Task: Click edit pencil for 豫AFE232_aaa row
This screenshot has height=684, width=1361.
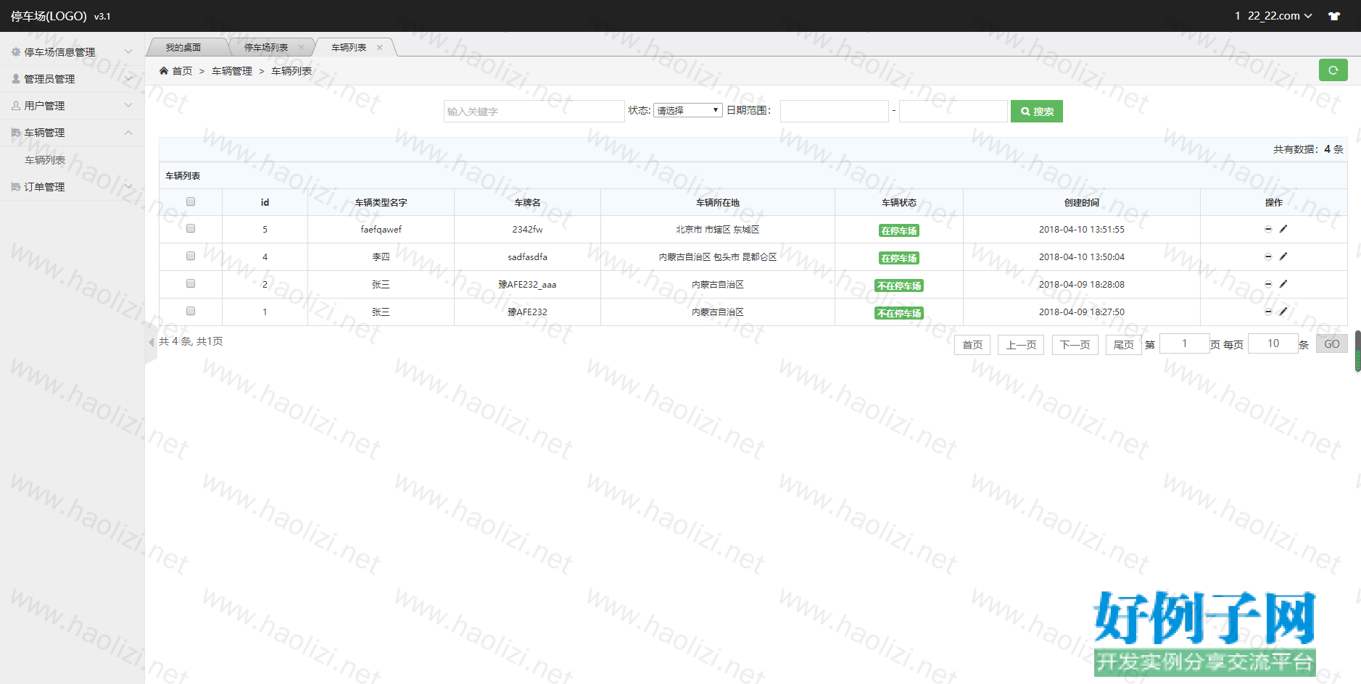Action: pyautogui.click(x=1283, y=284)
